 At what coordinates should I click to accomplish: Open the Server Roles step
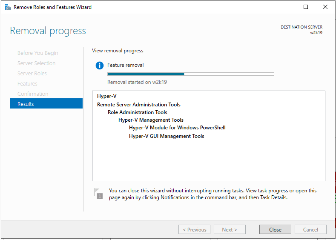pos(32,74)
